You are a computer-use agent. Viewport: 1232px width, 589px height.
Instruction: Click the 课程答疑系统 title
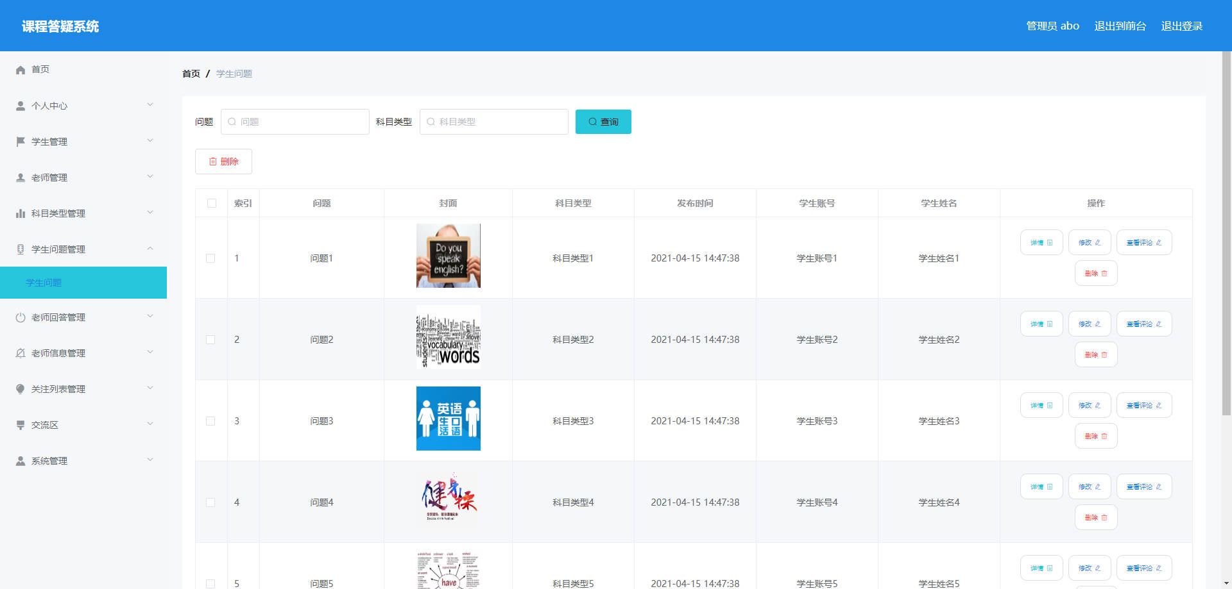[x=60, y=26]
